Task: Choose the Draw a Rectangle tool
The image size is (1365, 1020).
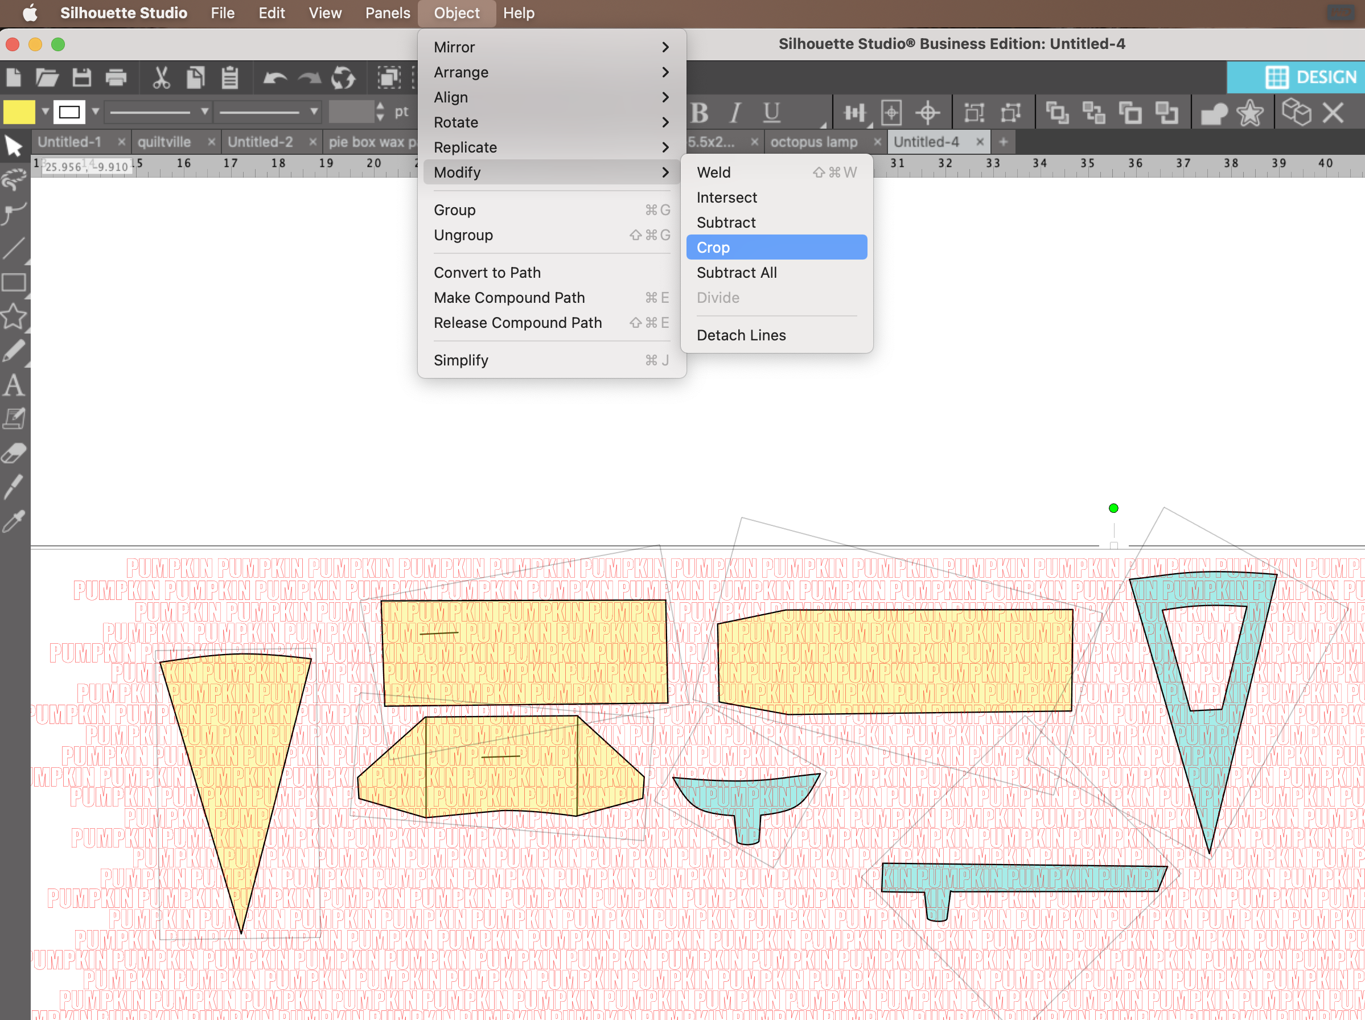Action: [x=14, y=283]
